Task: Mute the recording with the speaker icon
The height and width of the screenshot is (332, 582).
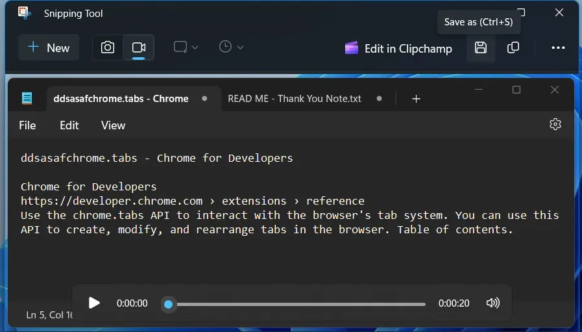Action: pyautogui.click(x=493, y=303)
